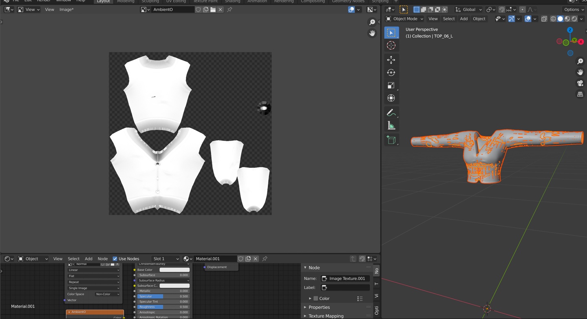The image size is (587, 319).
Task: Enable the Color checkbox in Node panel
Action: coord(316,298)
